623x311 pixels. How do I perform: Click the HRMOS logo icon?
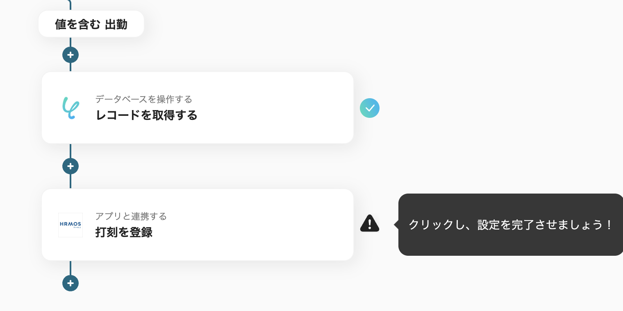70,225
